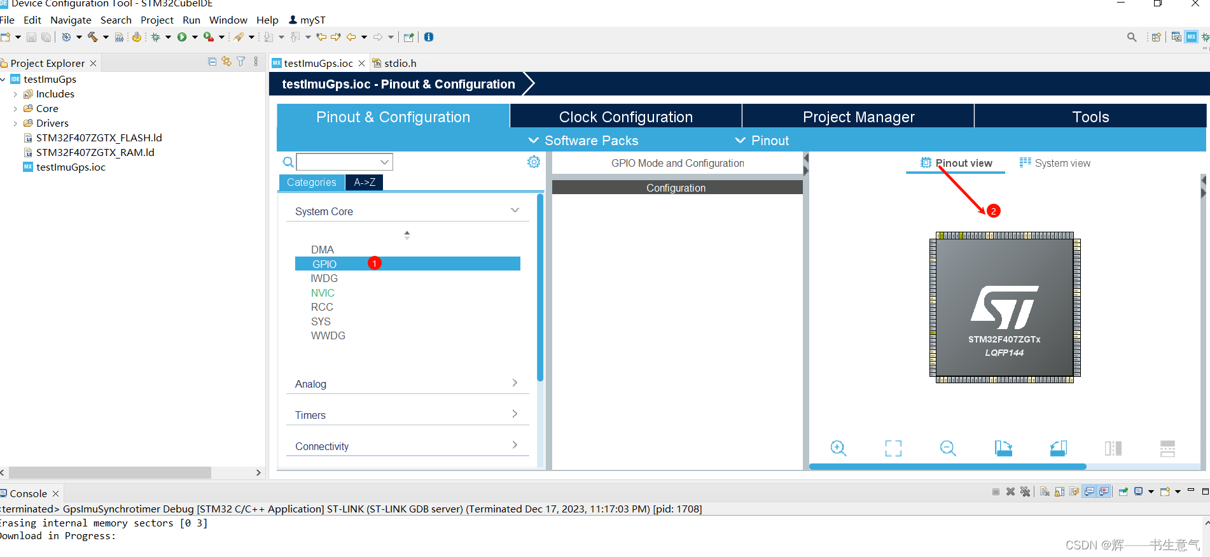
Task: Open Project Explorer view menu dots
Action: click(256, 62)
